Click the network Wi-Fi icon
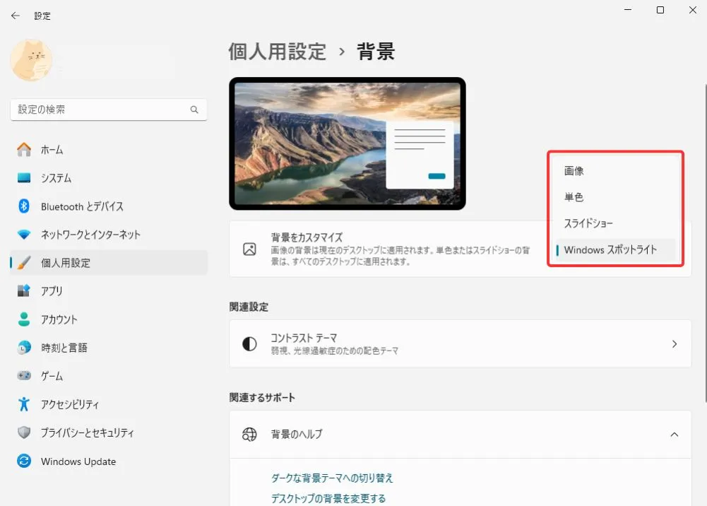 tap(24, 235)
